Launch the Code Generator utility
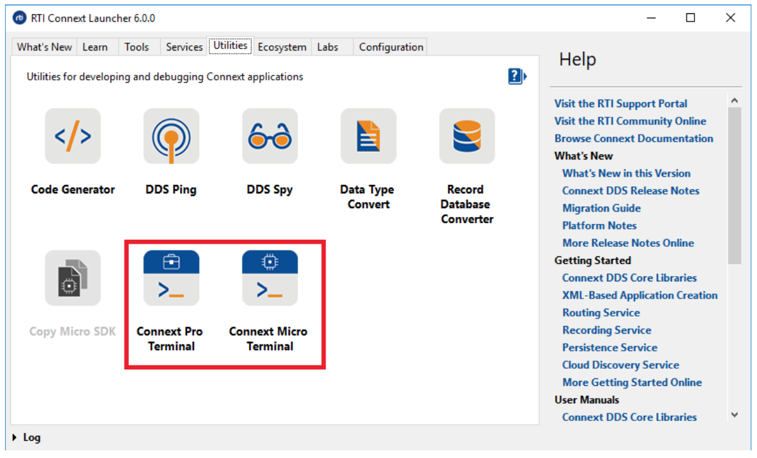The height and width of the screenshot is (458, 757). 73,137
